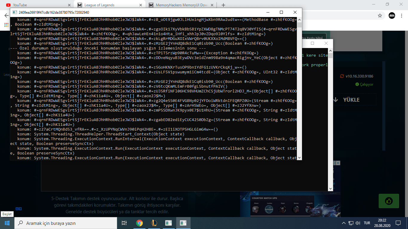Click the taskbar search box
Image resolution: width=408 pixels, height=229 pixels.
tap(66, 223)
